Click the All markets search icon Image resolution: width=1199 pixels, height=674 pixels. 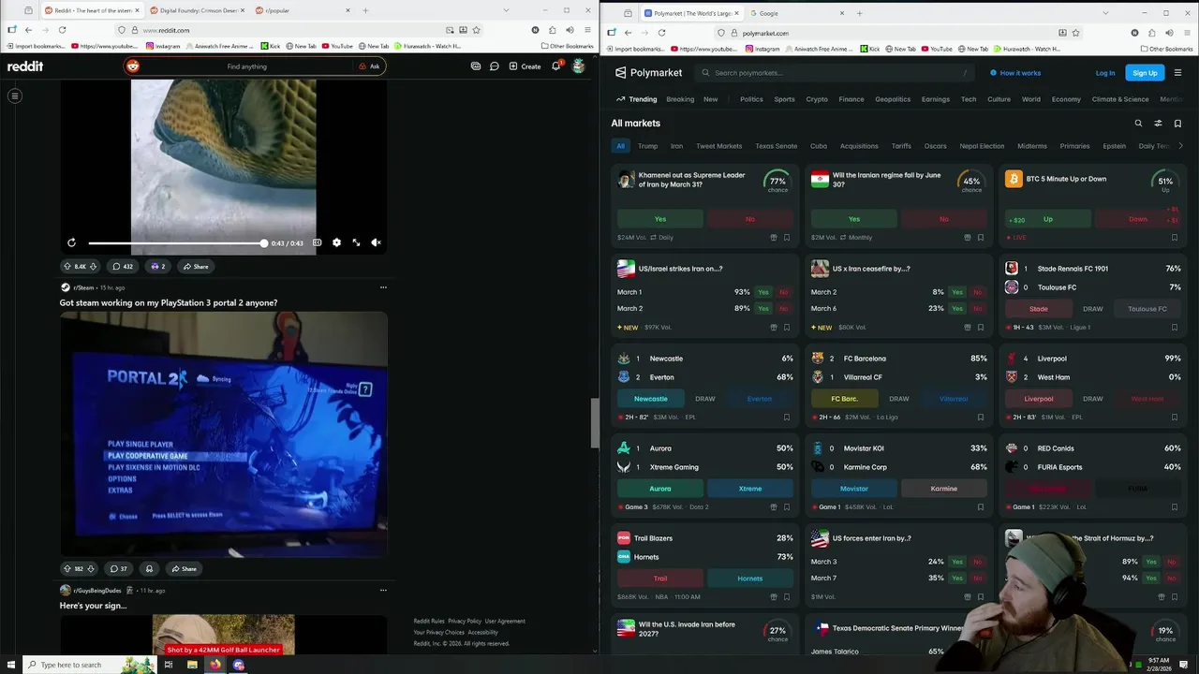[1138, 124]
